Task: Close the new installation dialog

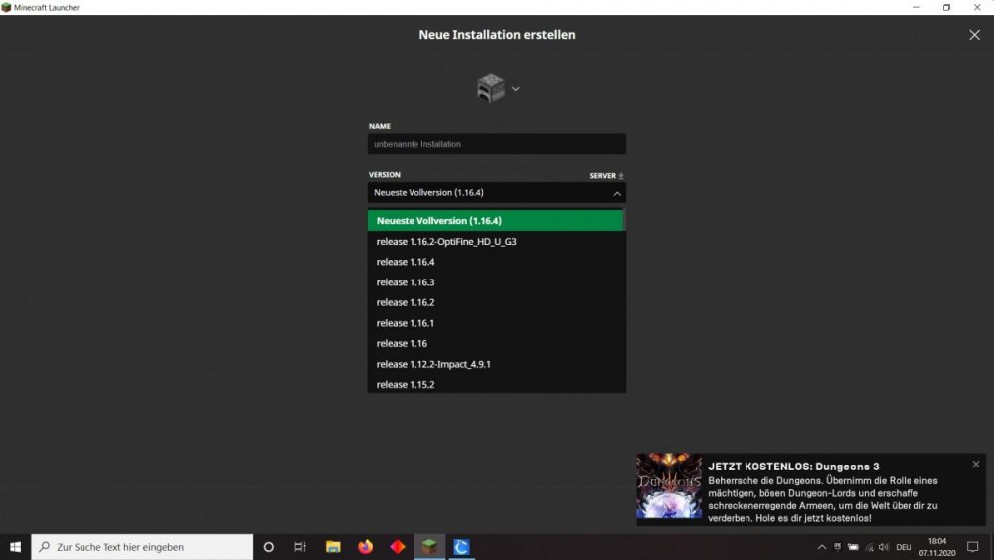Action: pyautogui.click(x=974, y=35)
